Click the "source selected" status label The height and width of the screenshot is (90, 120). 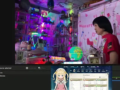click(5, 68)
